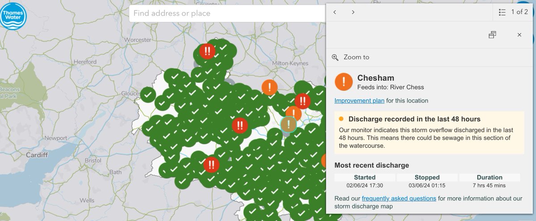Select the red alert marker in map centre

tap(240, 125)
